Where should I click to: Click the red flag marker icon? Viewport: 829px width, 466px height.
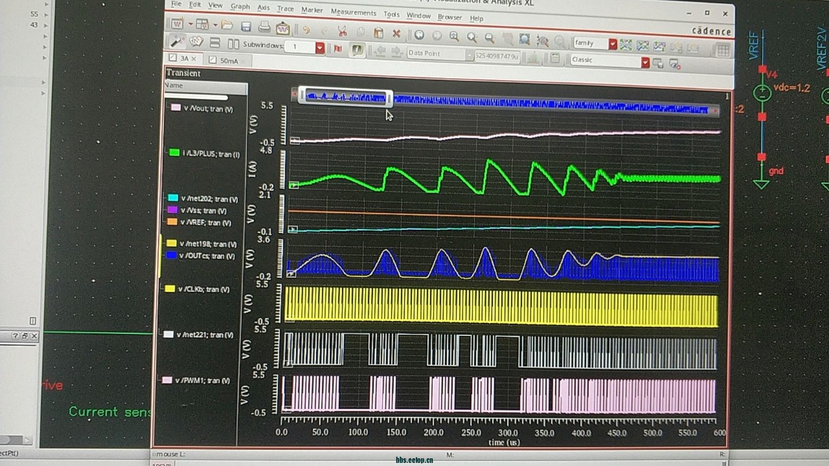point(338,49)
